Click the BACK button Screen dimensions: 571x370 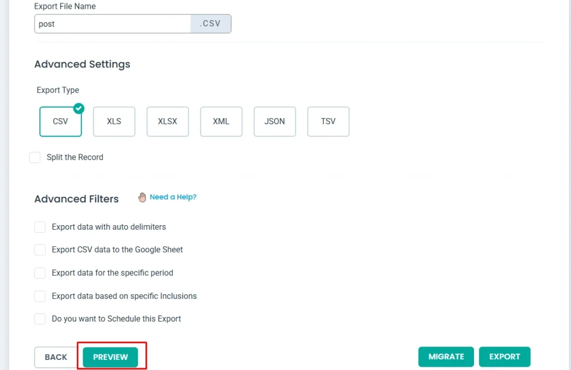[56, 357]
